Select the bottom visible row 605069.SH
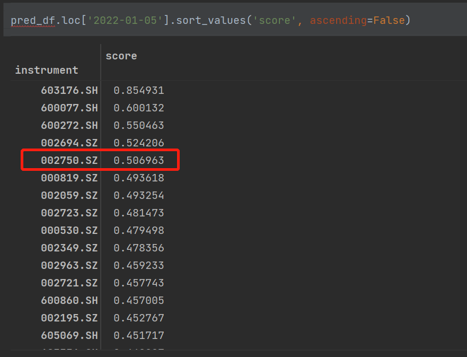This screenshot has width=467, height=357. click(x=69, y=335)
